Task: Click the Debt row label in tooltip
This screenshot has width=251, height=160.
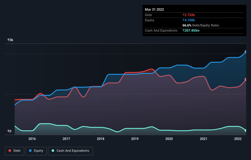Action: point(148,15)
